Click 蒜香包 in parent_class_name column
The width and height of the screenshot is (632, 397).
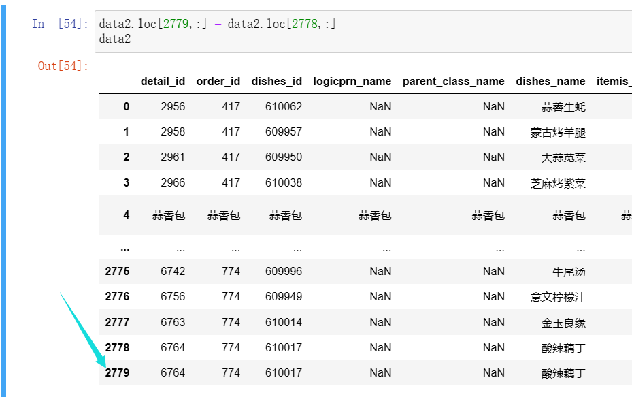click(488, 215)
